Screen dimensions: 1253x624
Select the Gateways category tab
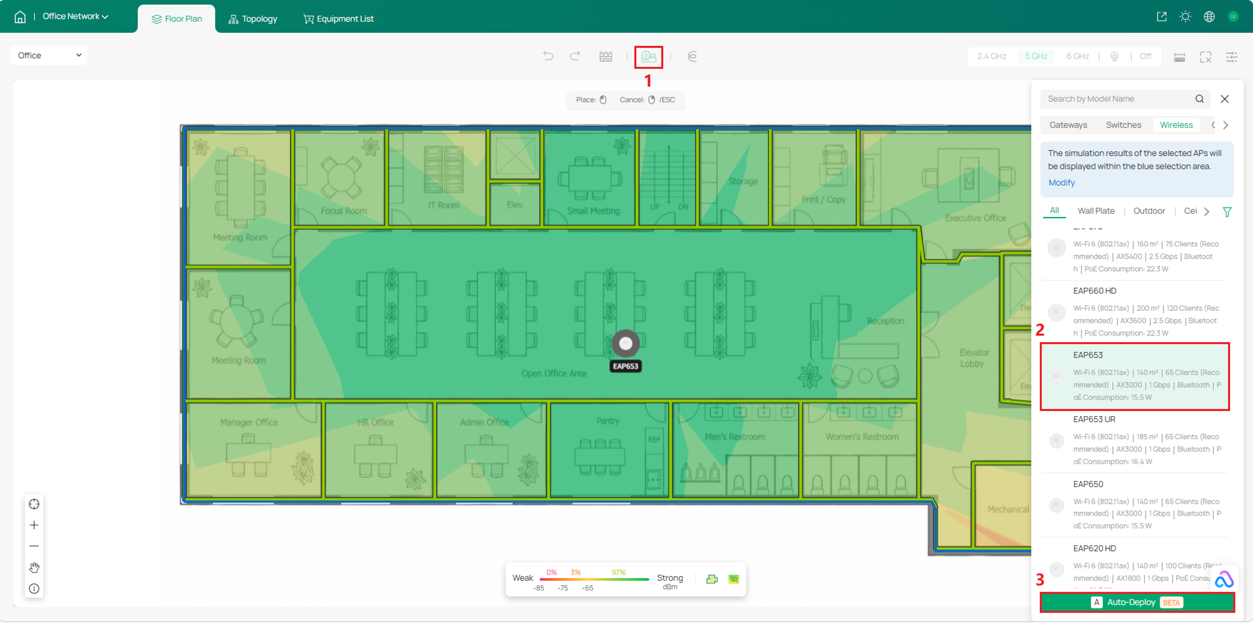tap(1068, 125)
